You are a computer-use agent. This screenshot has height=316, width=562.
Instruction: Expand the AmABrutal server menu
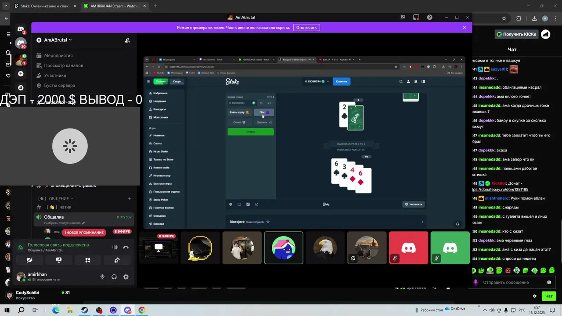54,40
